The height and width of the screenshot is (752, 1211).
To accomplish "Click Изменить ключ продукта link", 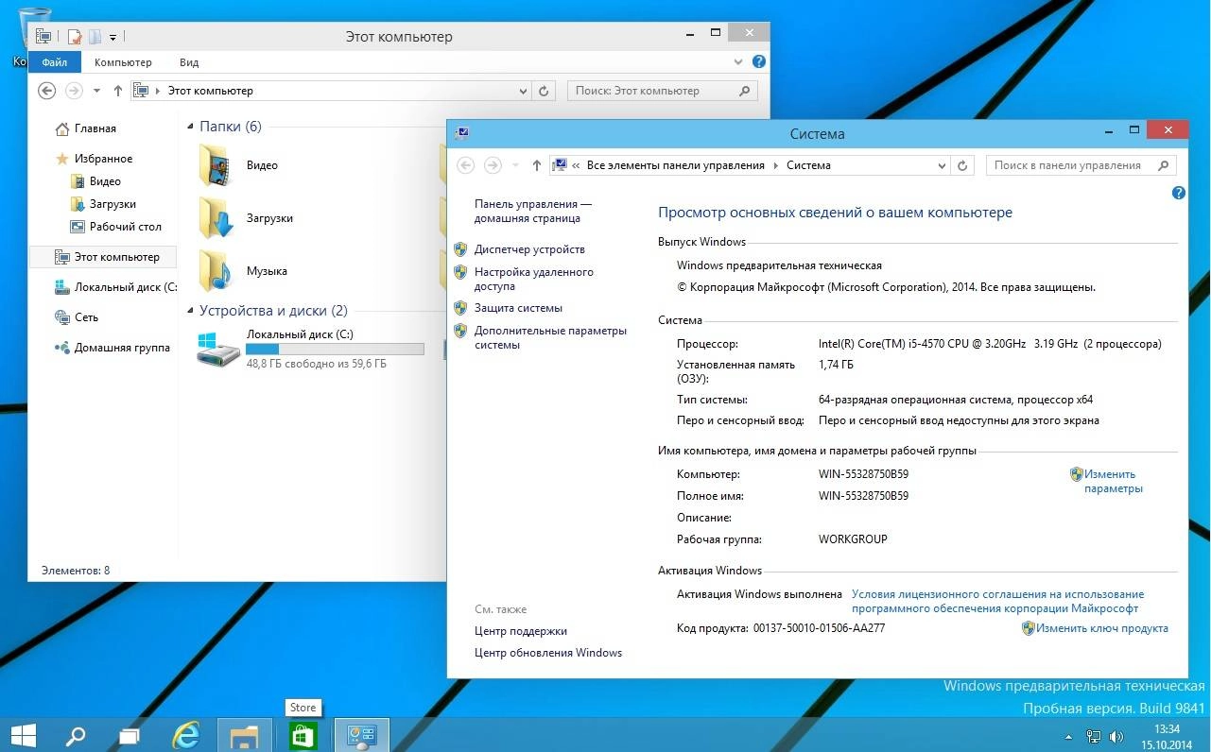I will (x=1102, y=628).
